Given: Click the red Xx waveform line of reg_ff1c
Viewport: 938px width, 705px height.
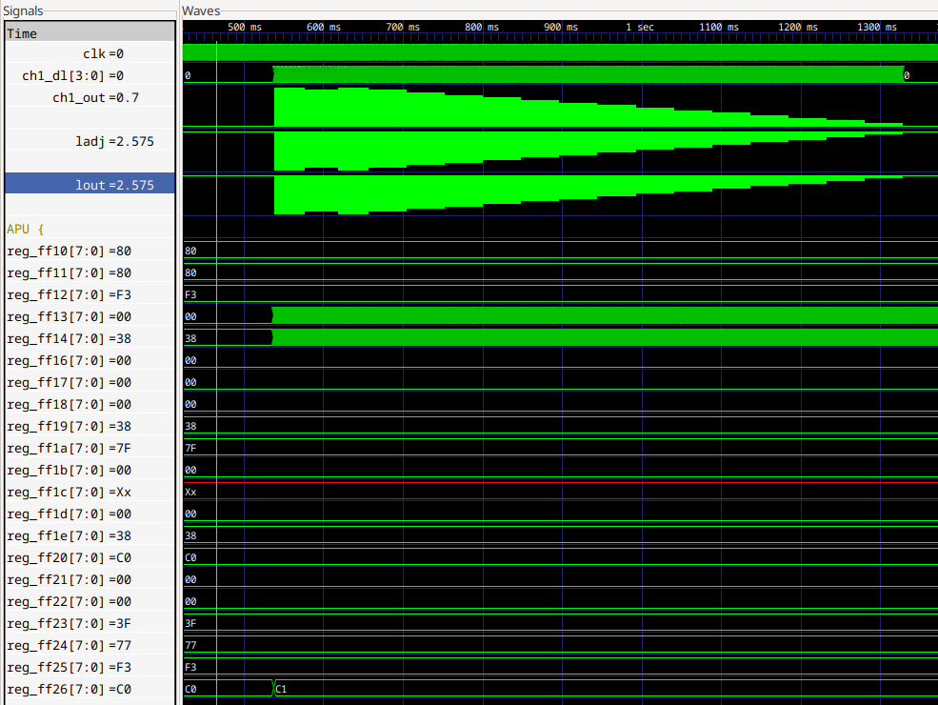Looking at the screenshot, I should [571, 482].
